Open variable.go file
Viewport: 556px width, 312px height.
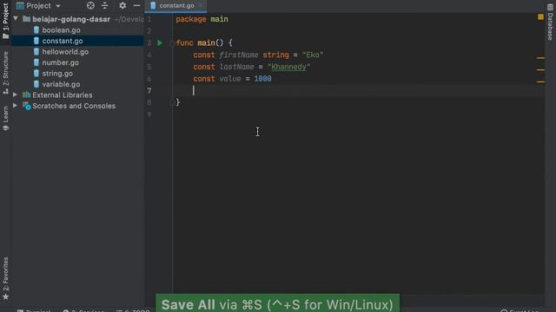point(61,84)
